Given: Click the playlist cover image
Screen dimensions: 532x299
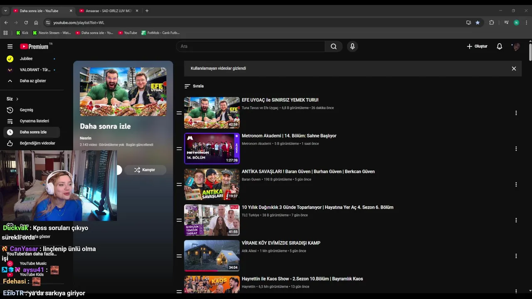Looking at the screenshot, I should click(x=123, y=92).
